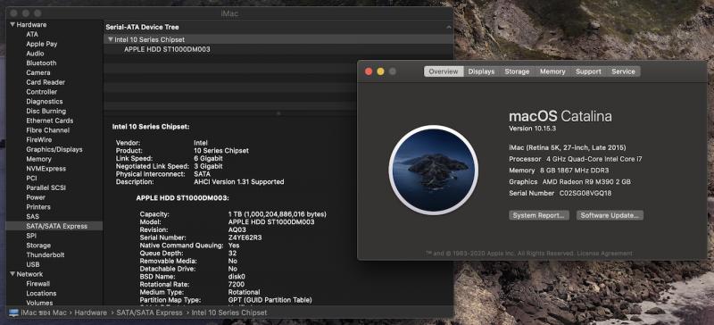Select SATA/SATA Express in the sidebar
The image size is (714, 325).
point(54,226)
